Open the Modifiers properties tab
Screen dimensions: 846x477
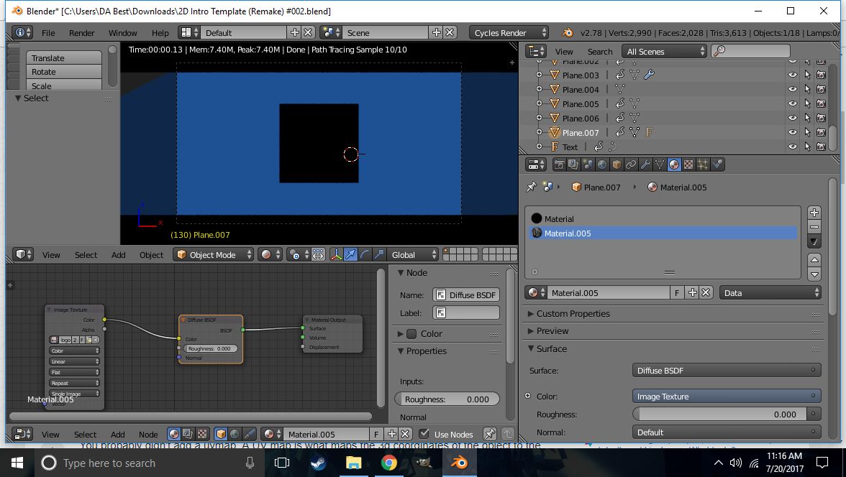pos(645,165)
